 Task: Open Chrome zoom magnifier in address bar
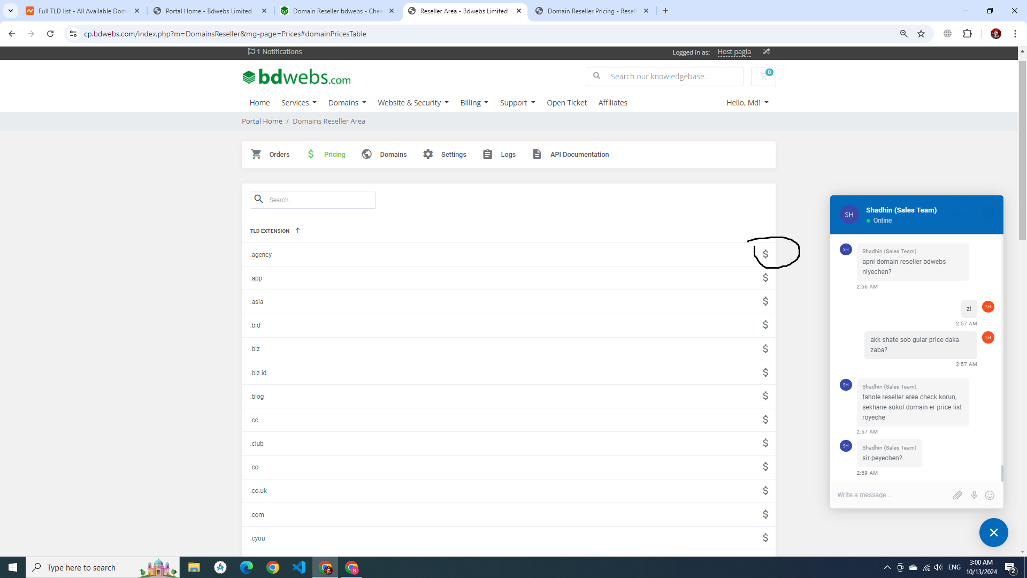[904, 34]
